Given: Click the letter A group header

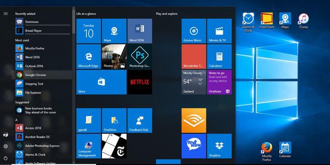Looking at the screenshot, I should (16, 120).
